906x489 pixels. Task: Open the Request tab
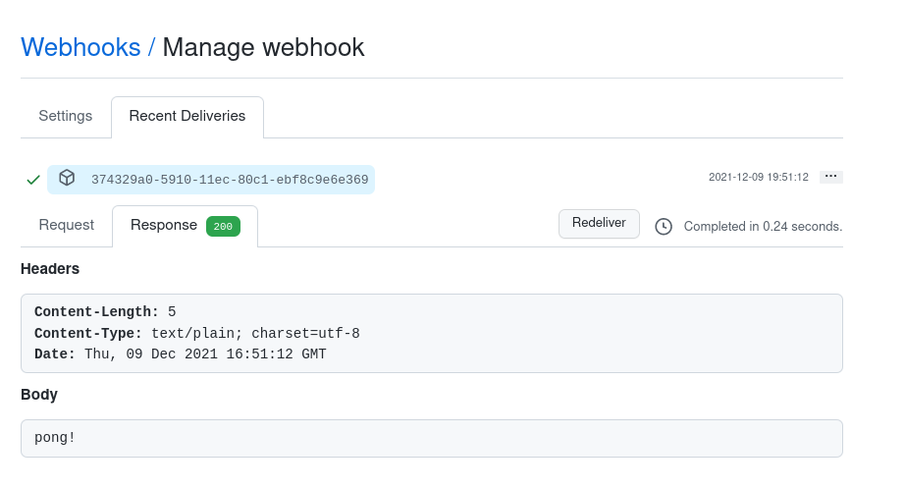[67, 225]
